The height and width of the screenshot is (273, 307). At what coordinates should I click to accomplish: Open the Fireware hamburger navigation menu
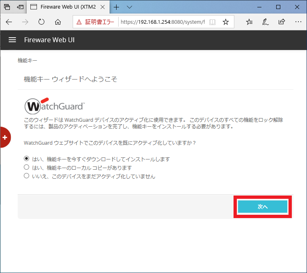click(x=12, y=40)
